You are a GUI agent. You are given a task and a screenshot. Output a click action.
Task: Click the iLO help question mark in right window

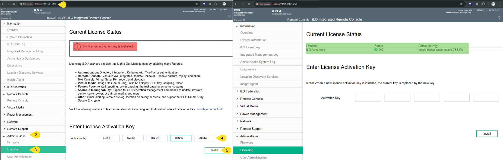point(499,18)
